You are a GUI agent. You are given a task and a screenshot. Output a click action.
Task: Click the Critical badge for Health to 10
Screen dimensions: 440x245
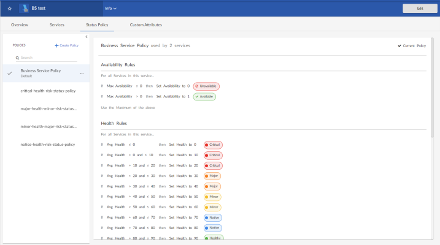pyautogui.click(x=213, y=155)
